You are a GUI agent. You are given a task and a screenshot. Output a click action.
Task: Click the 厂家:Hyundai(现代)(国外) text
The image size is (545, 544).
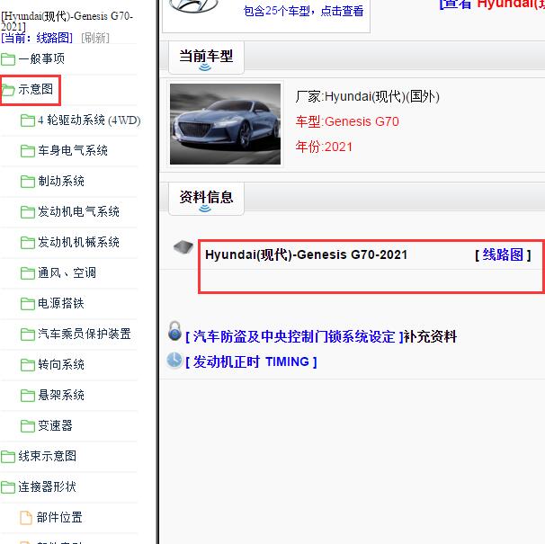pyautogui.click(x=368, y=96)
